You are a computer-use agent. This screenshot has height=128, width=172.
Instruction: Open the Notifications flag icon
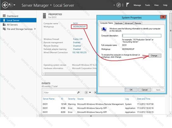[127, 5]
